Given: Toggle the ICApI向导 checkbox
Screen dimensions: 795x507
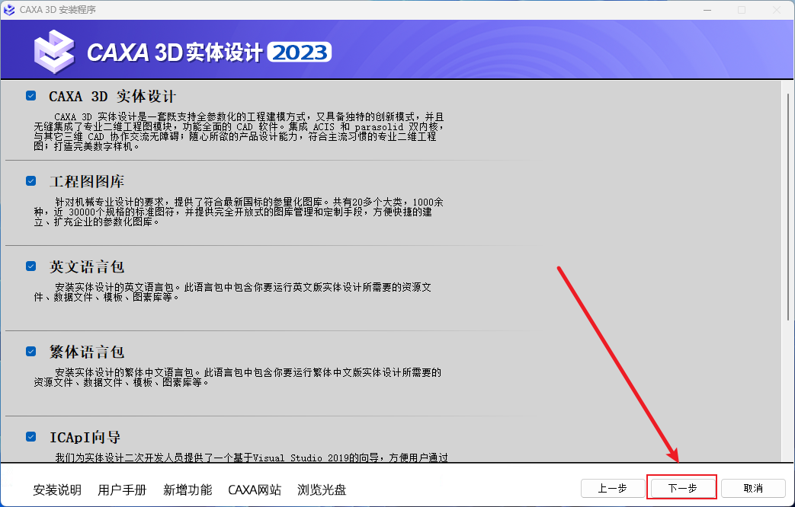Looking at the screenshot, I should (31, 437).
